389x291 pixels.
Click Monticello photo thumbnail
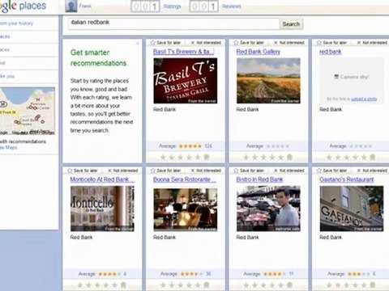[x=102, y=209]
